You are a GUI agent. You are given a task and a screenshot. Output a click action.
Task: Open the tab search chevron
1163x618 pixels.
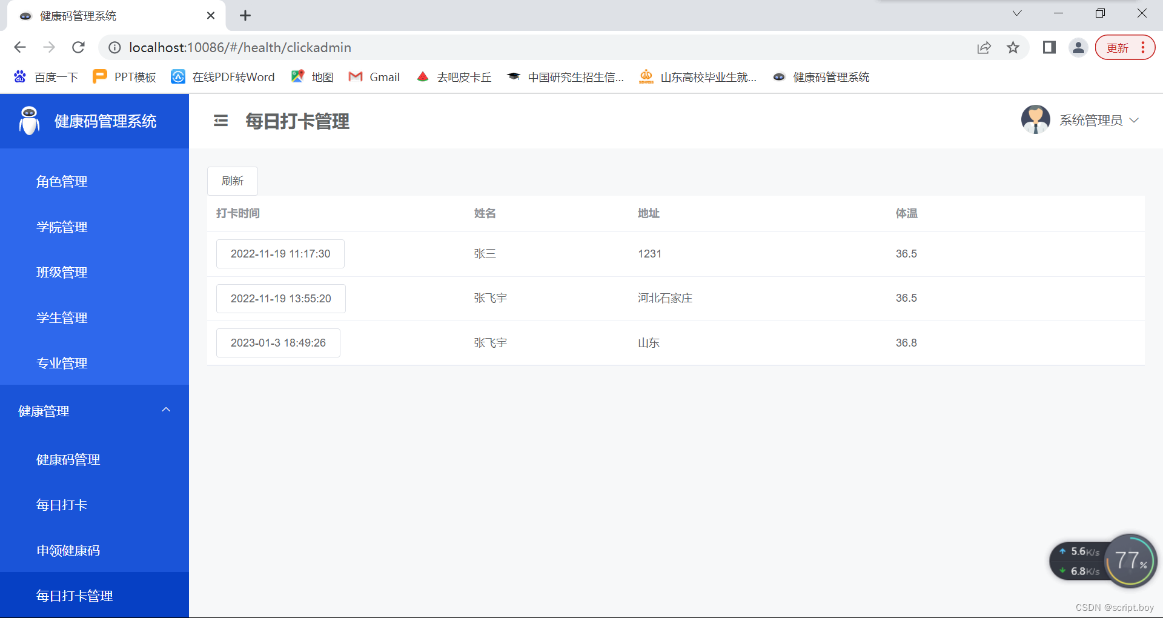point(1017,13)
